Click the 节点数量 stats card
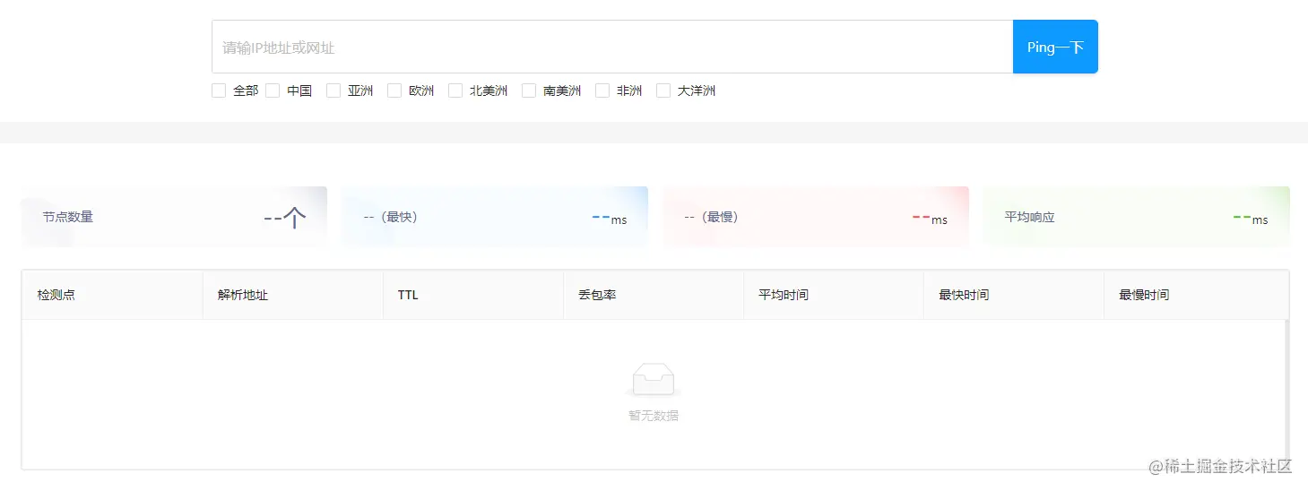The image size is (1308, 491). pyautogui.click(x=174, y=217)
